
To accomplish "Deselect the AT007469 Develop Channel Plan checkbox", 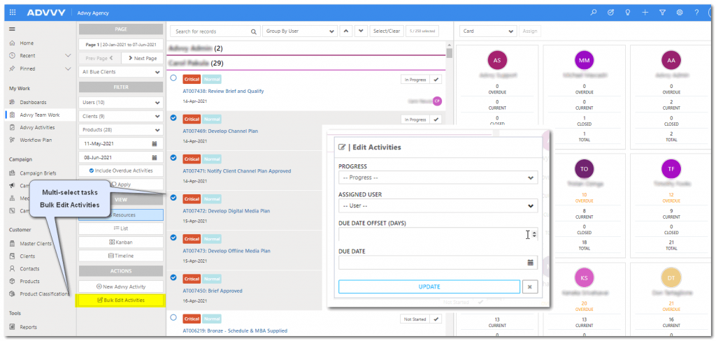I will point(173,118).
